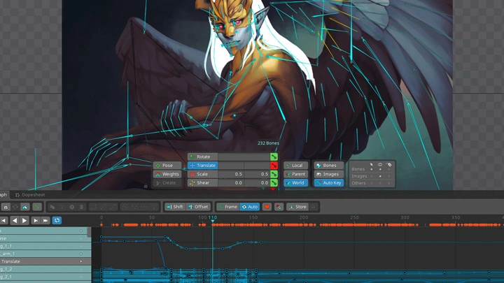Click the greyed copy keys icon
504x283 pixels.
[52, 207]
